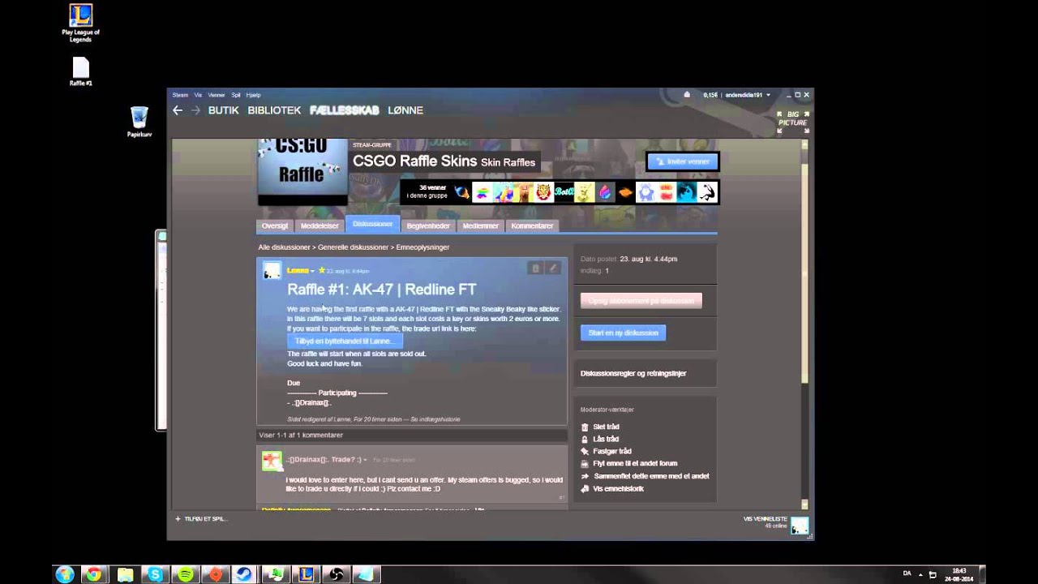Go forward with the Steam forward arrow
Viewport: 1038px width, 584px height.
point(195,110)
